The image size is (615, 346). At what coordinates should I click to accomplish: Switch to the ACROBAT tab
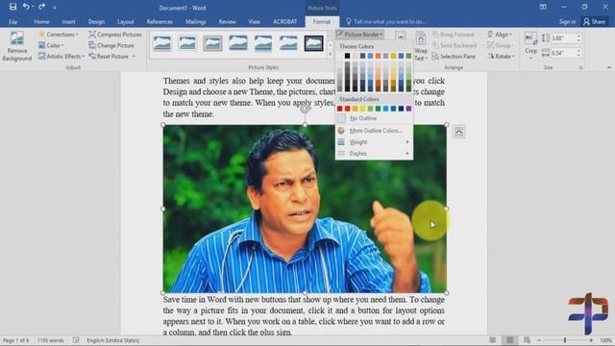click(284, 21)
